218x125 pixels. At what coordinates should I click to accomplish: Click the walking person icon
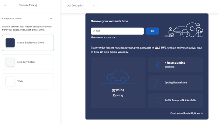158,65
